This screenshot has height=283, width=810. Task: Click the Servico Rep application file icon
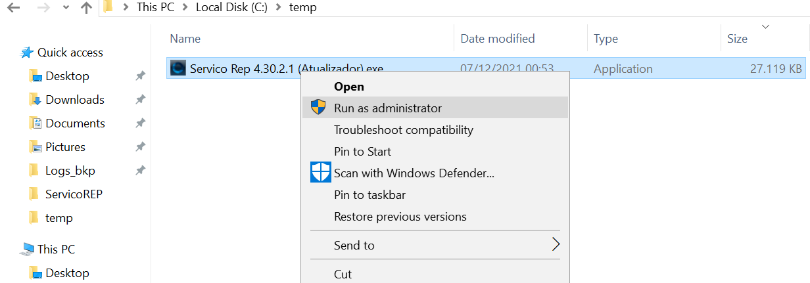(178, 68)
